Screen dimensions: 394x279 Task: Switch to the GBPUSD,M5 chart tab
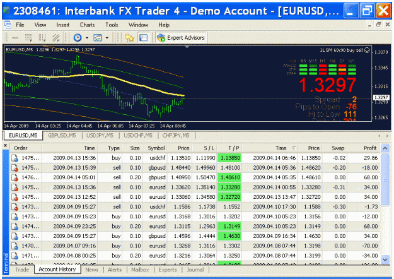point(62,136)
